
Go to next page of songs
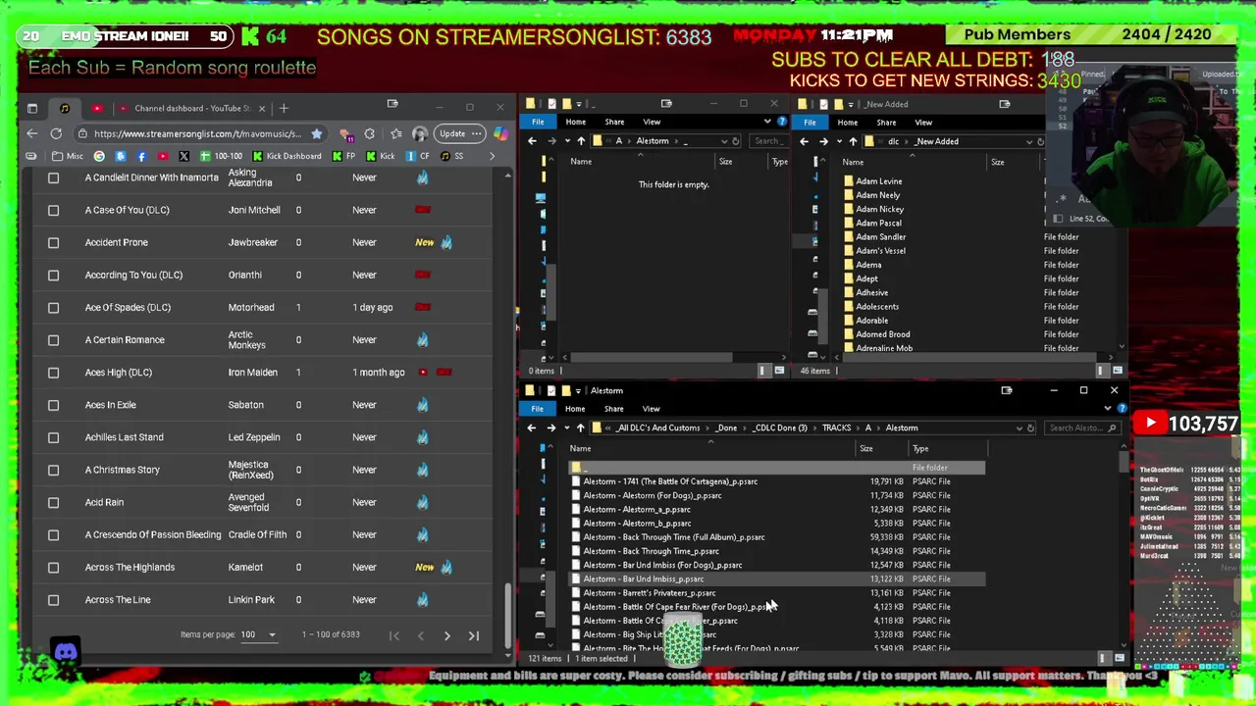446,635
